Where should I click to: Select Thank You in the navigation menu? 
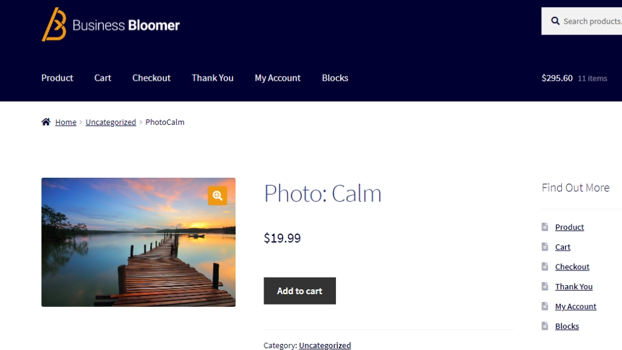(x=213, y=78)
